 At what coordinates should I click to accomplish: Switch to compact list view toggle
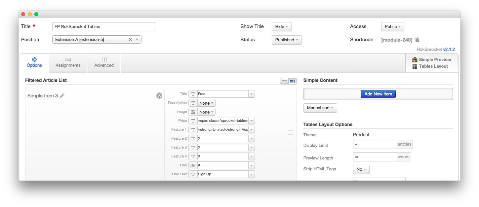pos(284,81)
